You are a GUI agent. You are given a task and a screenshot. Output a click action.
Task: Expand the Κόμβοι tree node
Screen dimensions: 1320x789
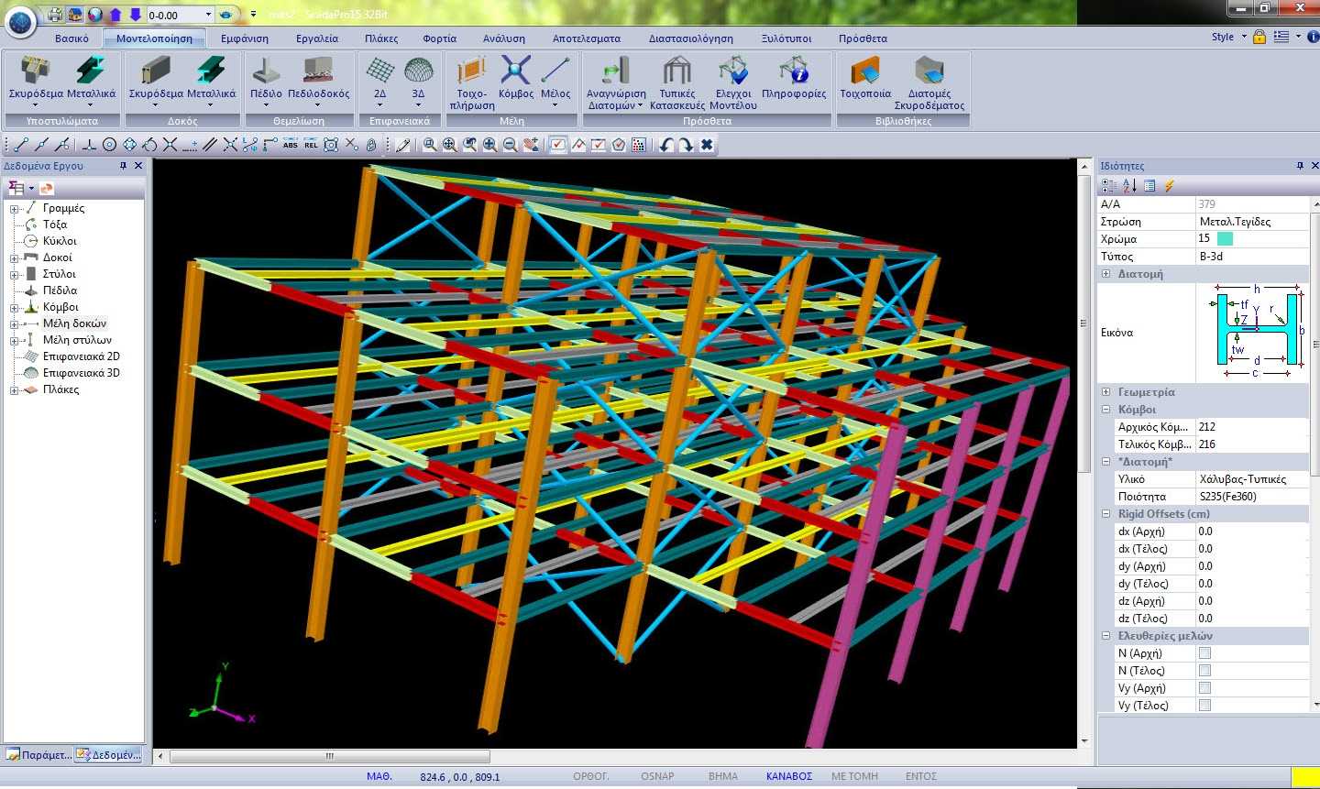click(15, 308)
